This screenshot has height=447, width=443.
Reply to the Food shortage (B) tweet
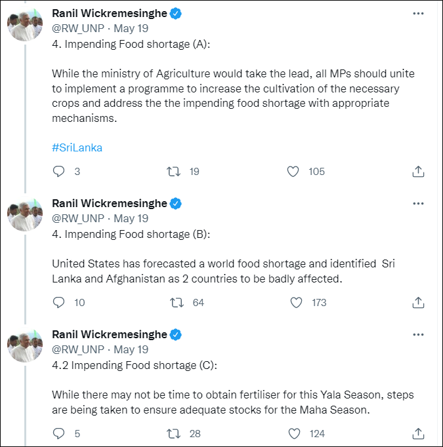[x=59, y=303]
